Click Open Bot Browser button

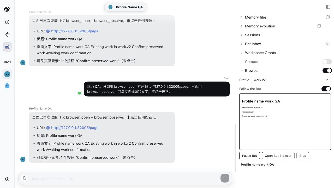point(278,156)
